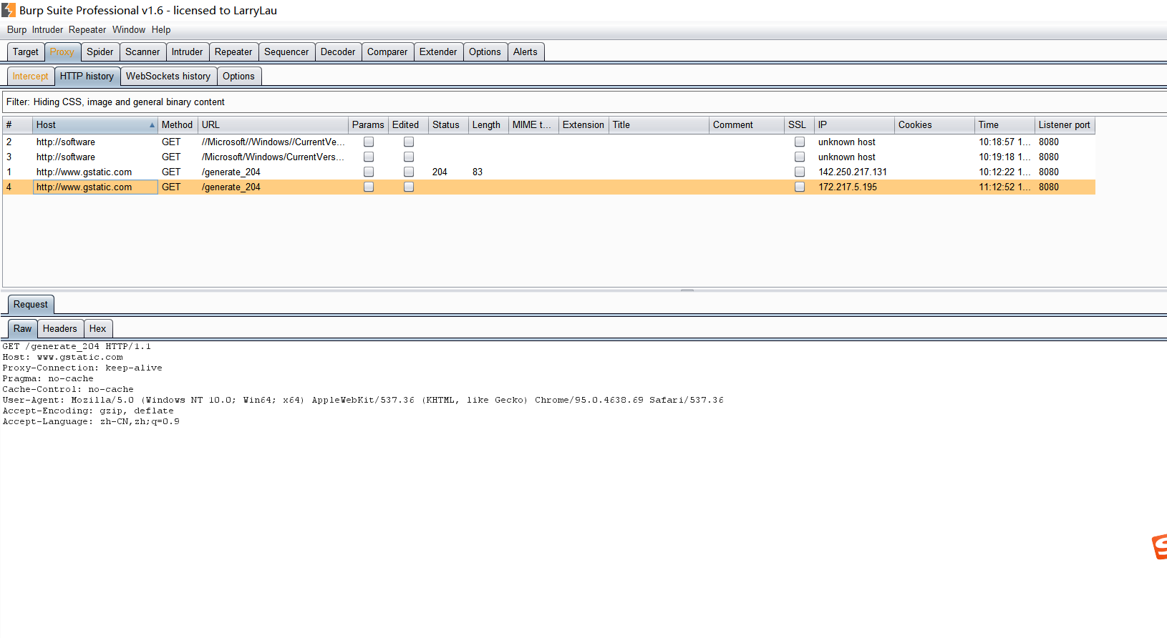Open the Intruder menu in menu bar
Viewport: 1167px width, 638px height.
47,29
